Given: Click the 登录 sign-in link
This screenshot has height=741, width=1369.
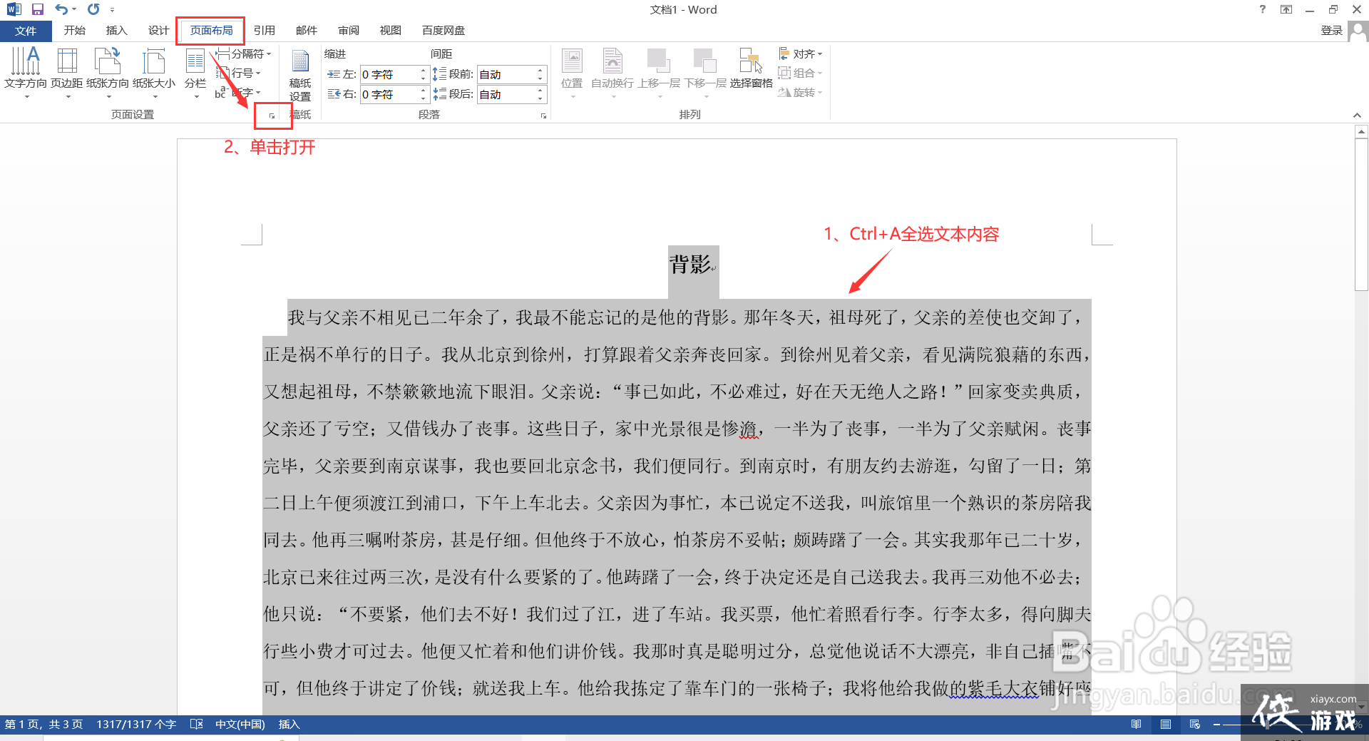Looking at the screenshot, I should (1331, 31).
